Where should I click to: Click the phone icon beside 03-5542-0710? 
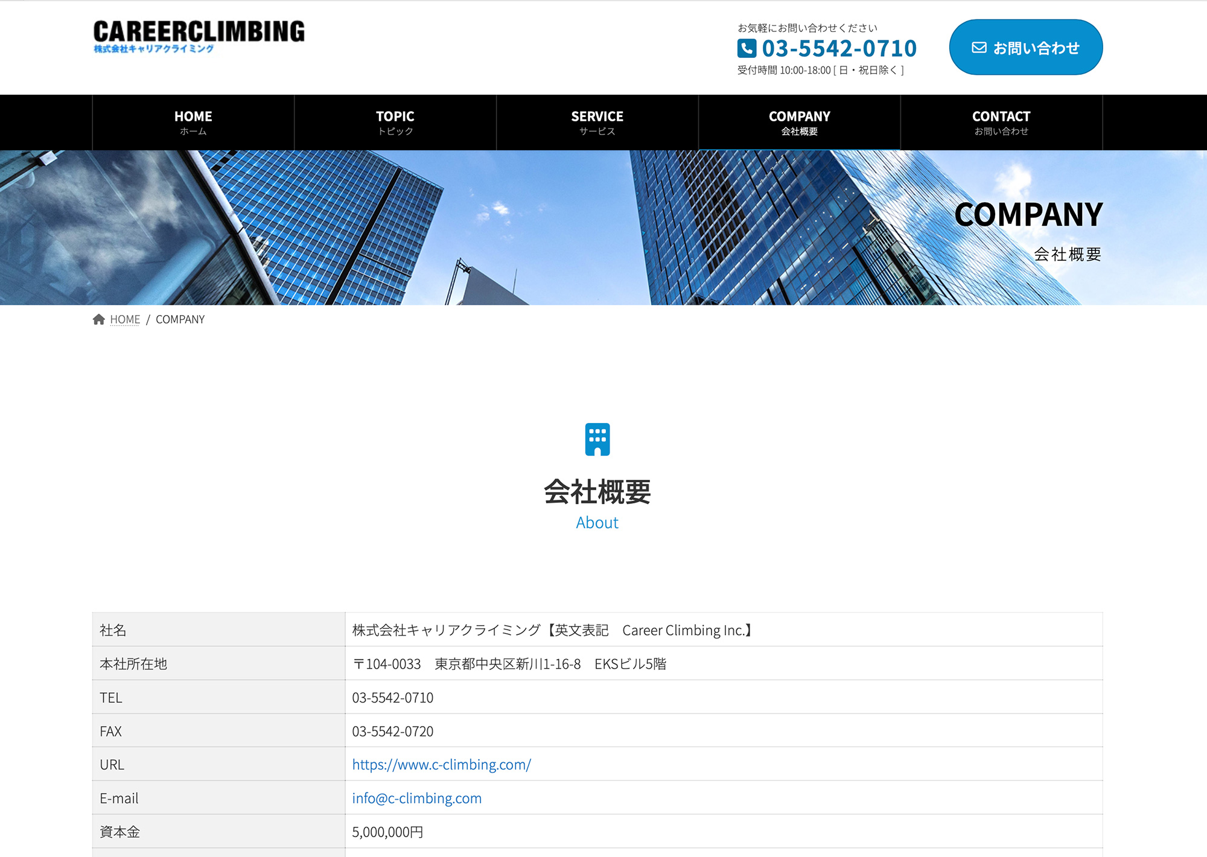coord(747,48)
